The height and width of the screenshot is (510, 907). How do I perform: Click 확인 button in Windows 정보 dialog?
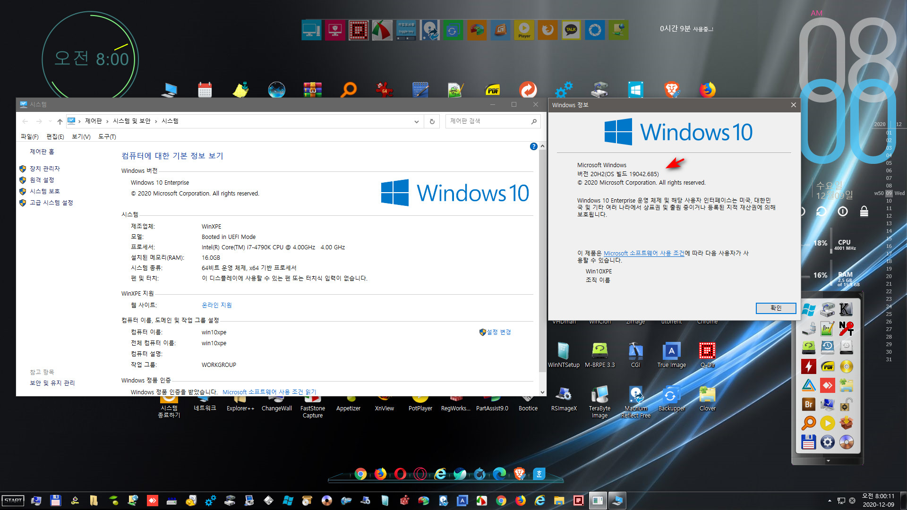click(x=776, y=308)
